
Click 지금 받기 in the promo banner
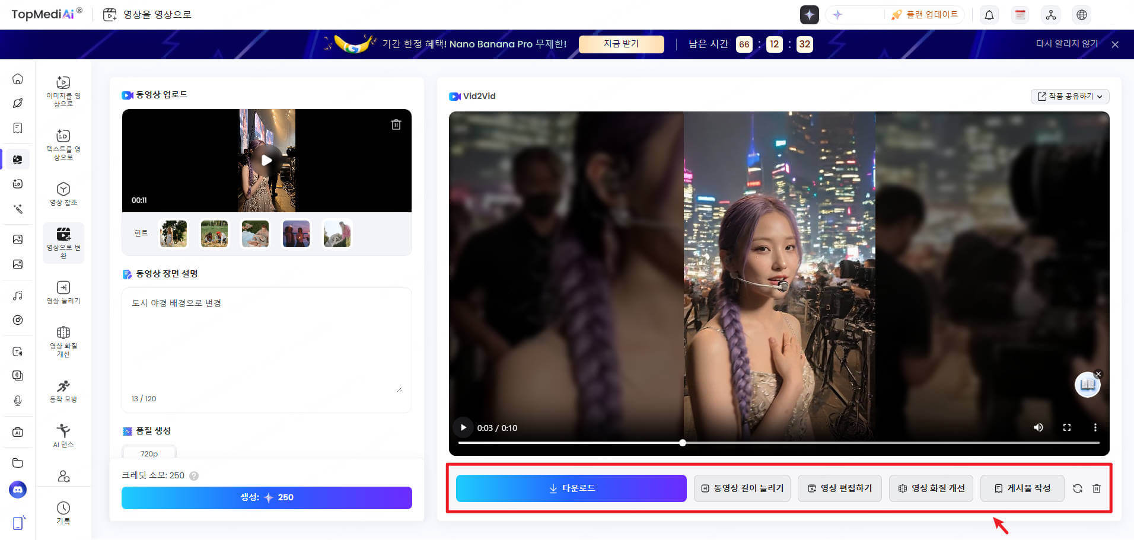[621, 44]
